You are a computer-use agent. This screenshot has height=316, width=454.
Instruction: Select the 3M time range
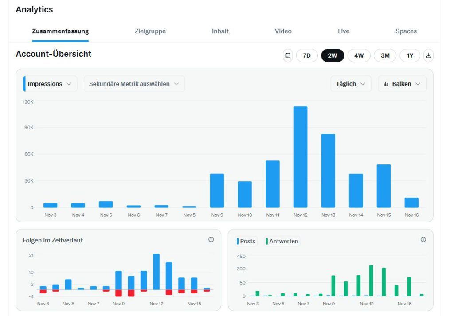(x=384, y=55)
